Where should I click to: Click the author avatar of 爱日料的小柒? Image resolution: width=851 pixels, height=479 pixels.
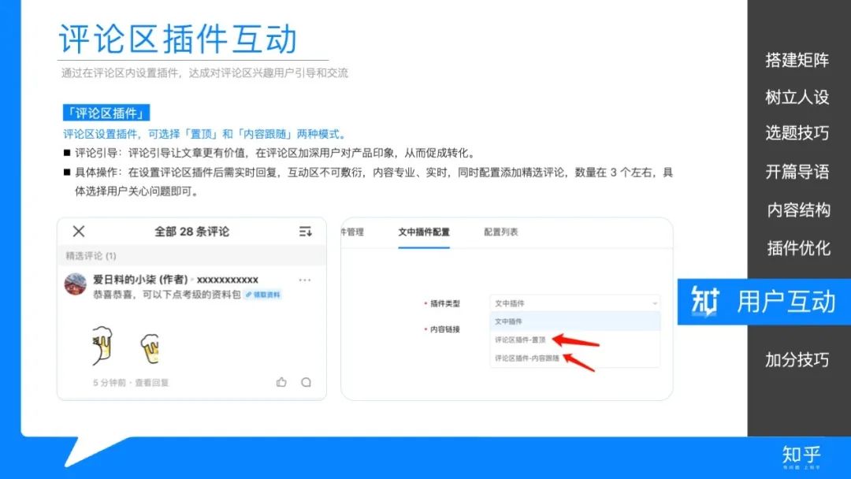click(76, 284)
